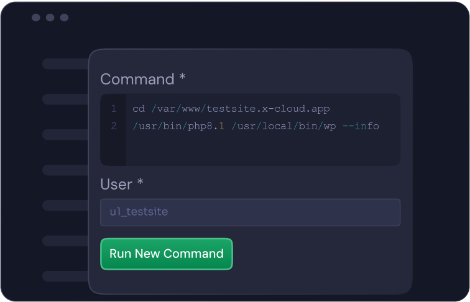Select line number 1 in the editor gutter
The height and width of the screenshot is (302, 470).
(113, 109)
